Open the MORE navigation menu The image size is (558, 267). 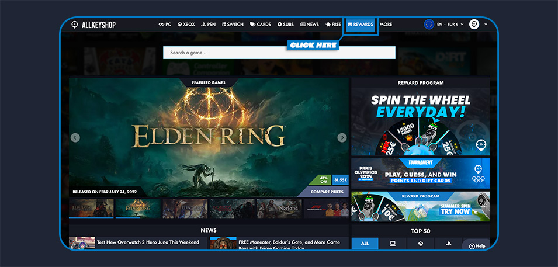click(x=386, y=25)
